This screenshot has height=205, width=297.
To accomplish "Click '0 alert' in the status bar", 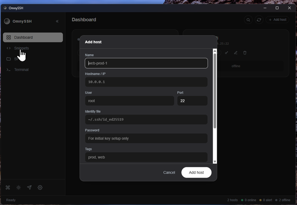I will tap(266, 200).
